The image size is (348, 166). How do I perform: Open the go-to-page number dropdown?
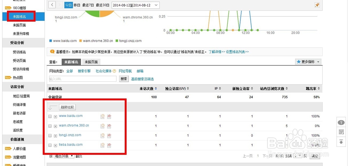[298, 156]
